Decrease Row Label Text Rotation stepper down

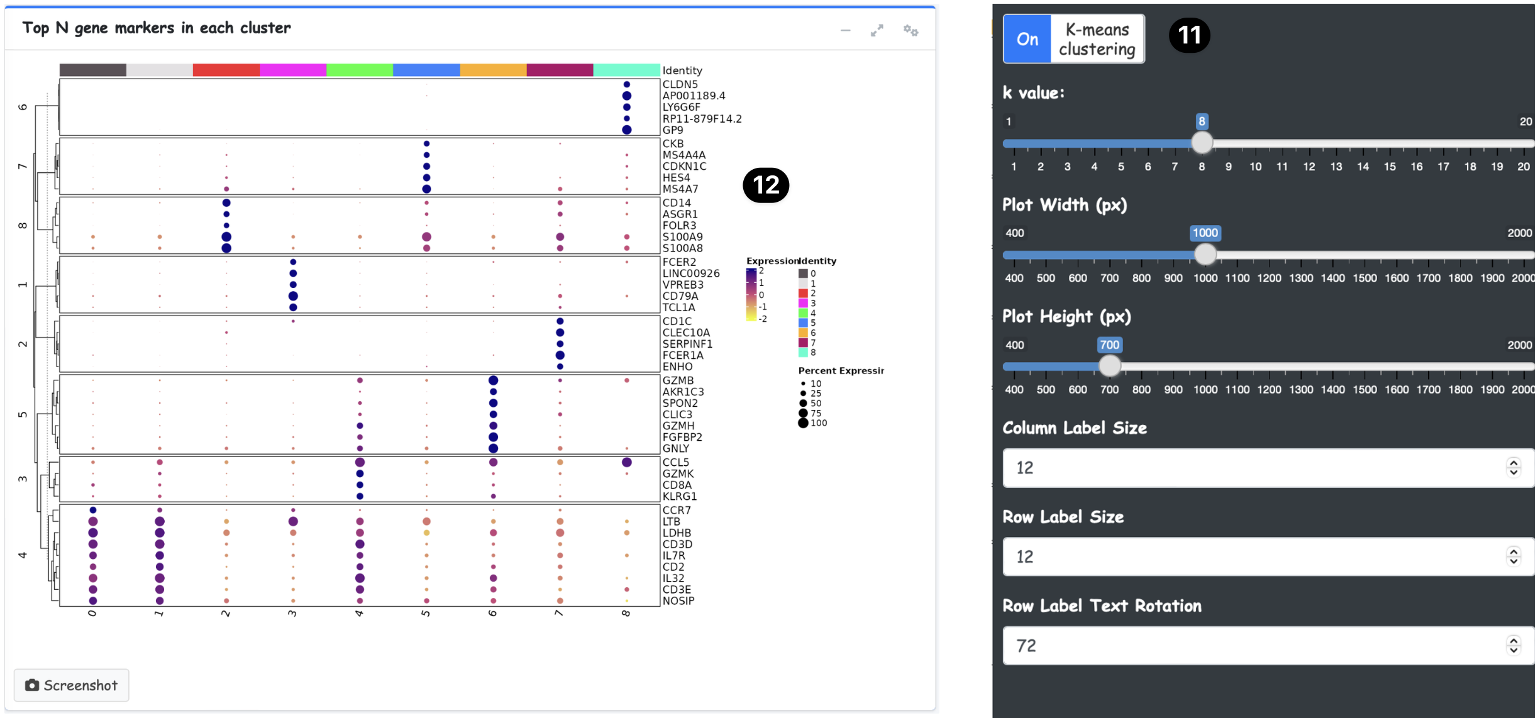coord(1513,650)
